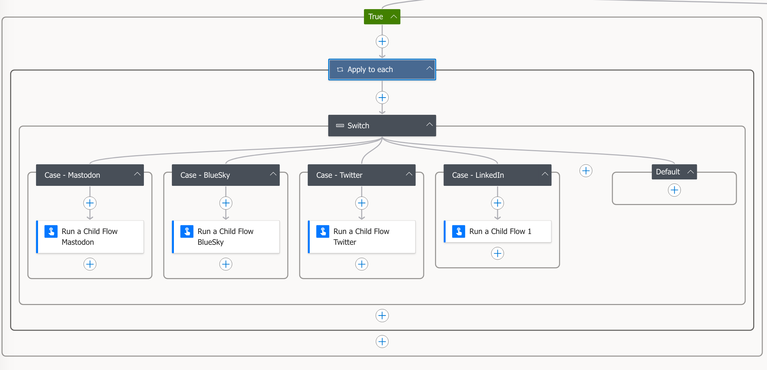The width and height of the screenshot is (767, 370).
Task: Collapse the Default case
Action: pos(691,172)
